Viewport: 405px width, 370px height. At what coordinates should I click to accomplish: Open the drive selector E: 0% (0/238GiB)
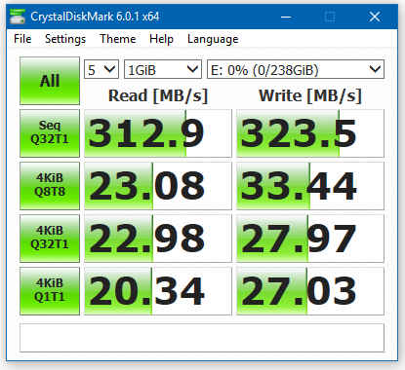pyautogui.click(x=296, y=69)
